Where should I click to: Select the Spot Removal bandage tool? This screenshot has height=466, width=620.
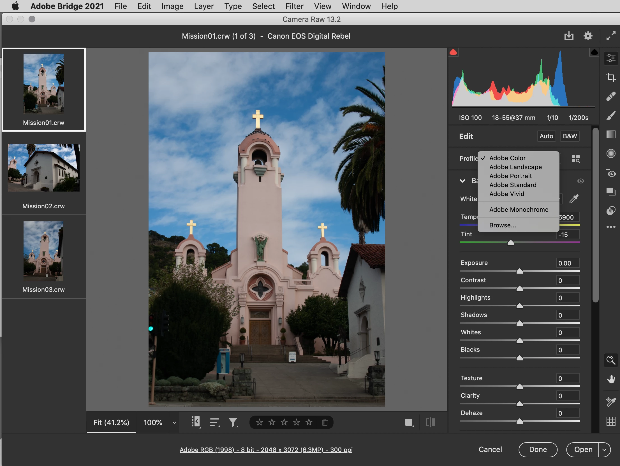tap(611, 96)
